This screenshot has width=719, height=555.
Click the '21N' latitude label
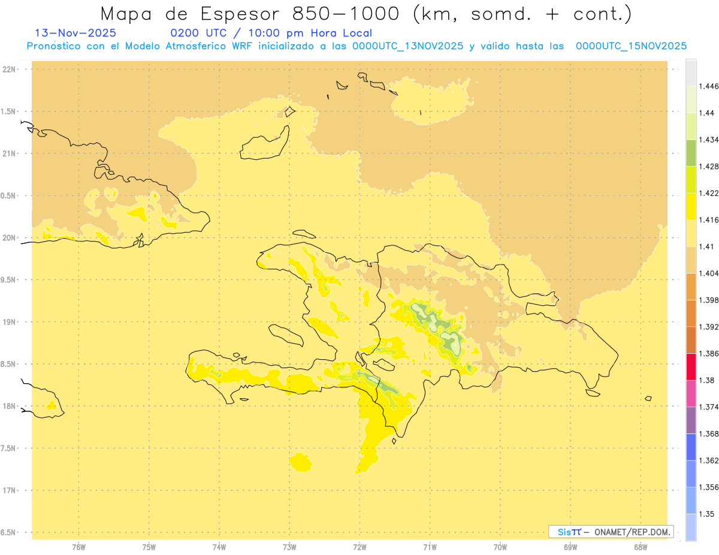(10, 154)
